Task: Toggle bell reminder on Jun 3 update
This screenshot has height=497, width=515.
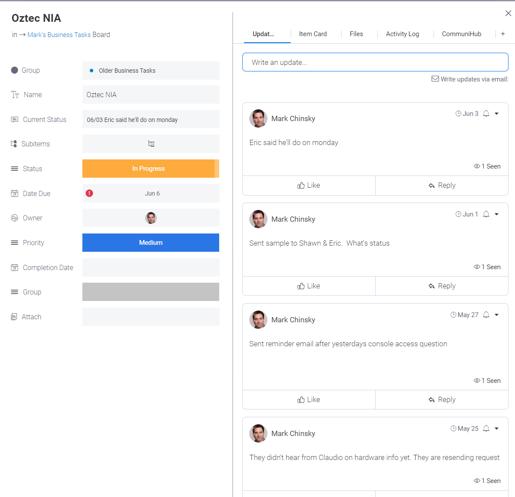Action: tap(486, 114)
